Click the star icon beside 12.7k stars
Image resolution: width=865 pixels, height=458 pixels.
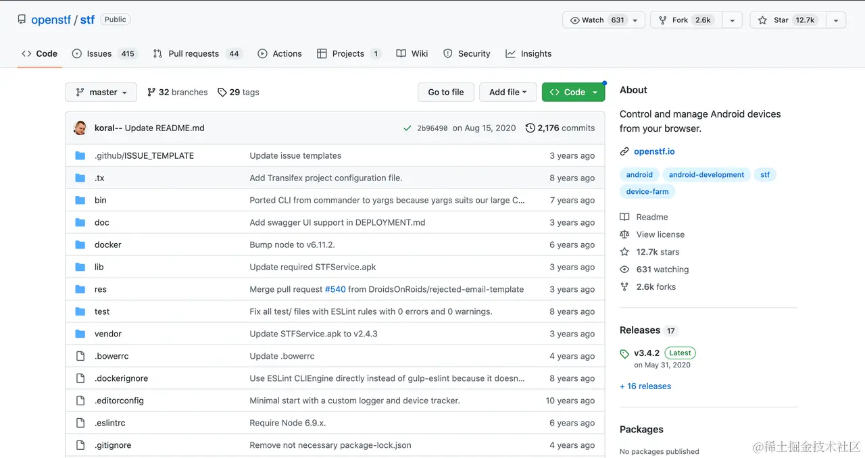pos(624,252)
